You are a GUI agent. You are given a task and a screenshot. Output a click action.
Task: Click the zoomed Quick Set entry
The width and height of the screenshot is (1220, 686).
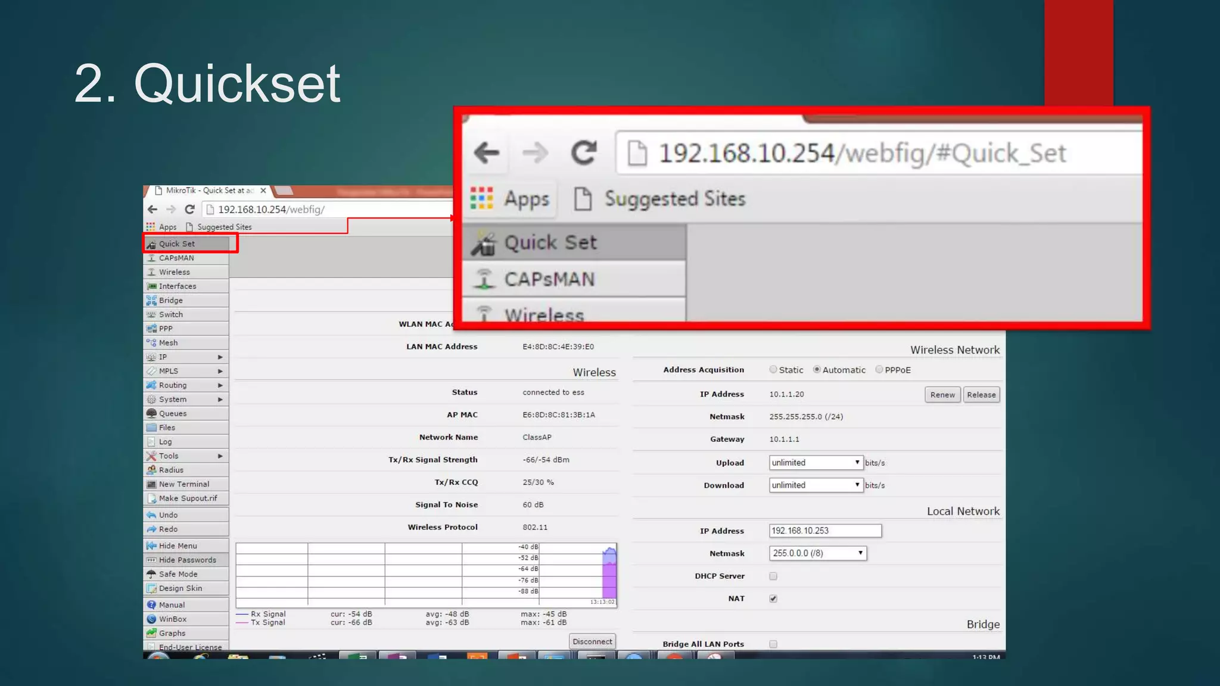(574, 242)
